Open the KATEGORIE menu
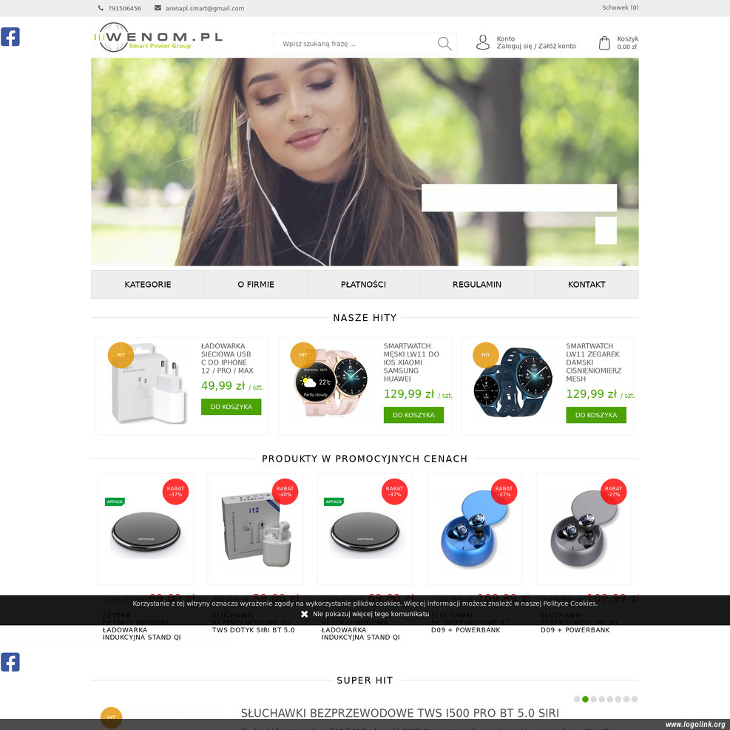The height and width of the screenshot is (730, 730). [x=148, y=285]
